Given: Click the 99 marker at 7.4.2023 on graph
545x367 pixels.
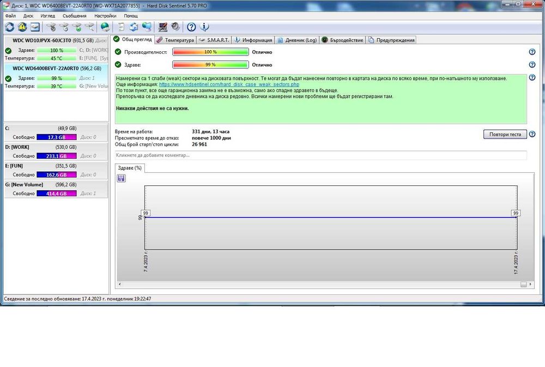Looking at the screenshot, I should pos(146,213).
